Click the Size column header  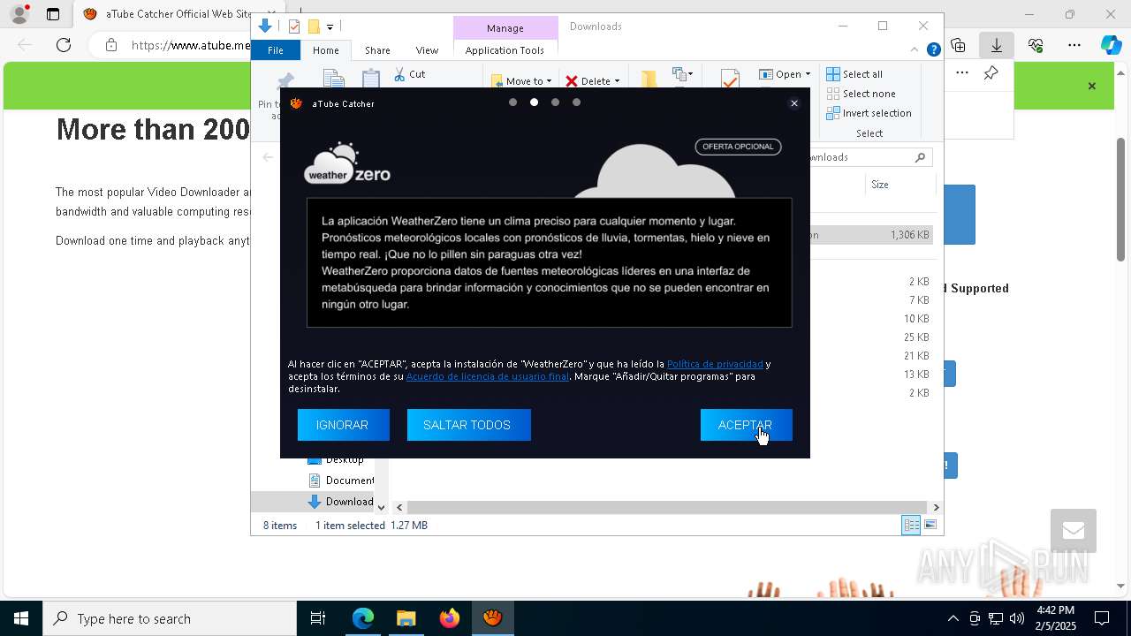[x=880, y=185]
